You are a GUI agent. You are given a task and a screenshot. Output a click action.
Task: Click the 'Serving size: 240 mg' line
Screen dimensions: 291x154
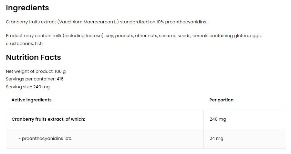pyautogui.click(x=28, y=87)
